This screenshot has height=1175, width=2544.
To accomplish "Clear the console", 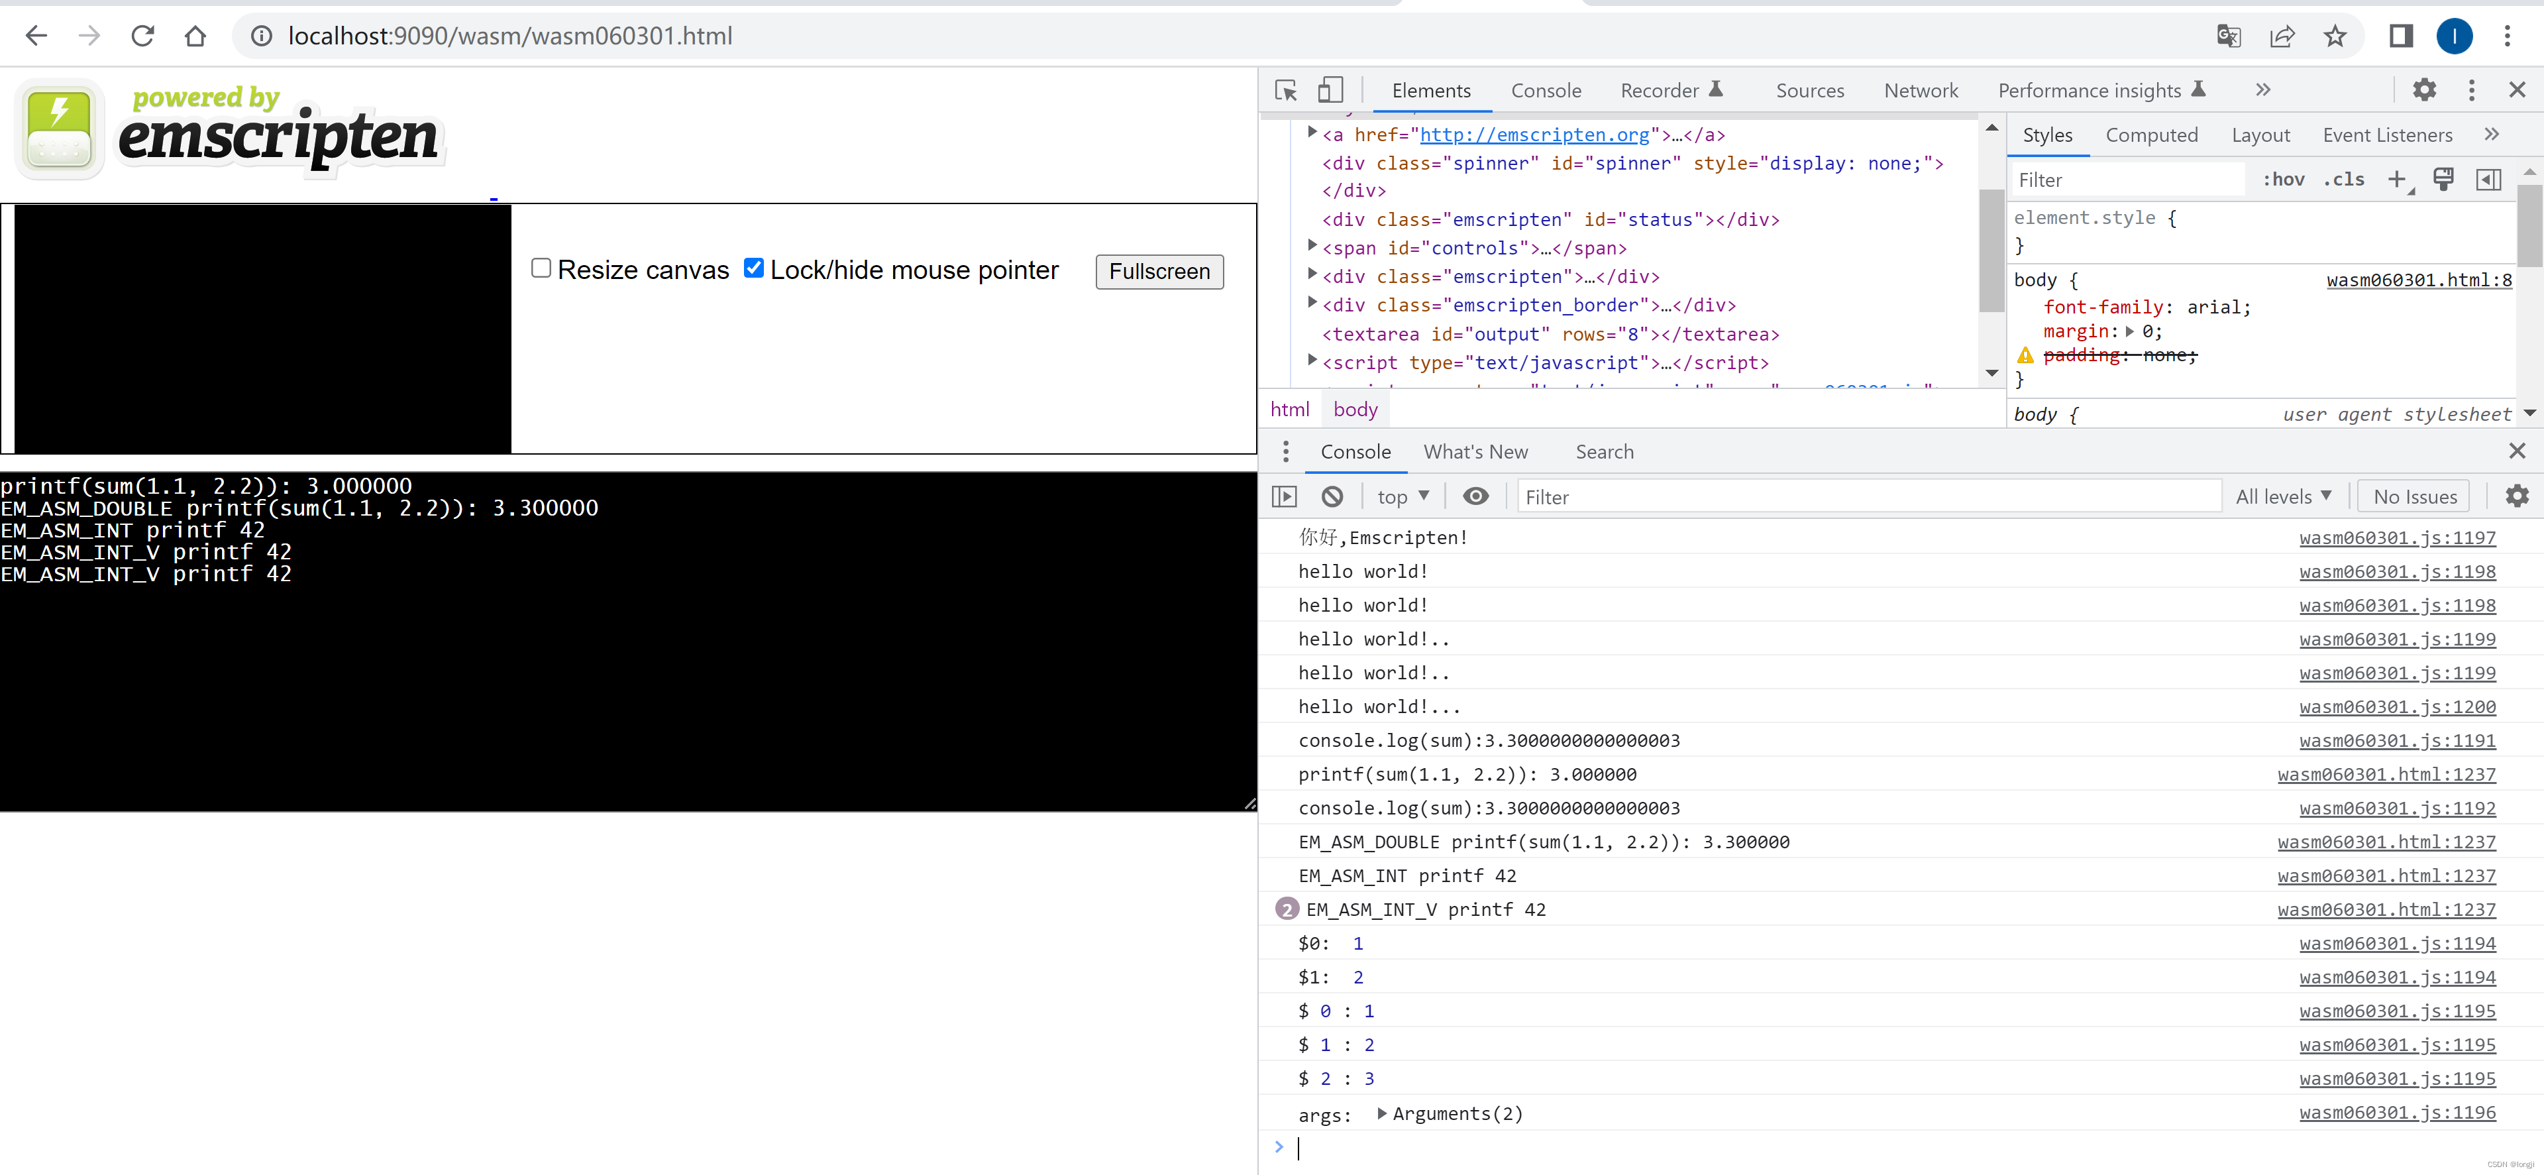I will [1332, 496].
